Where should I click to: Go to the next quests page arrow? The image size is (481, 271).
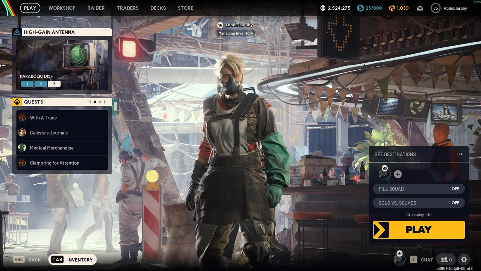(104, 102)
